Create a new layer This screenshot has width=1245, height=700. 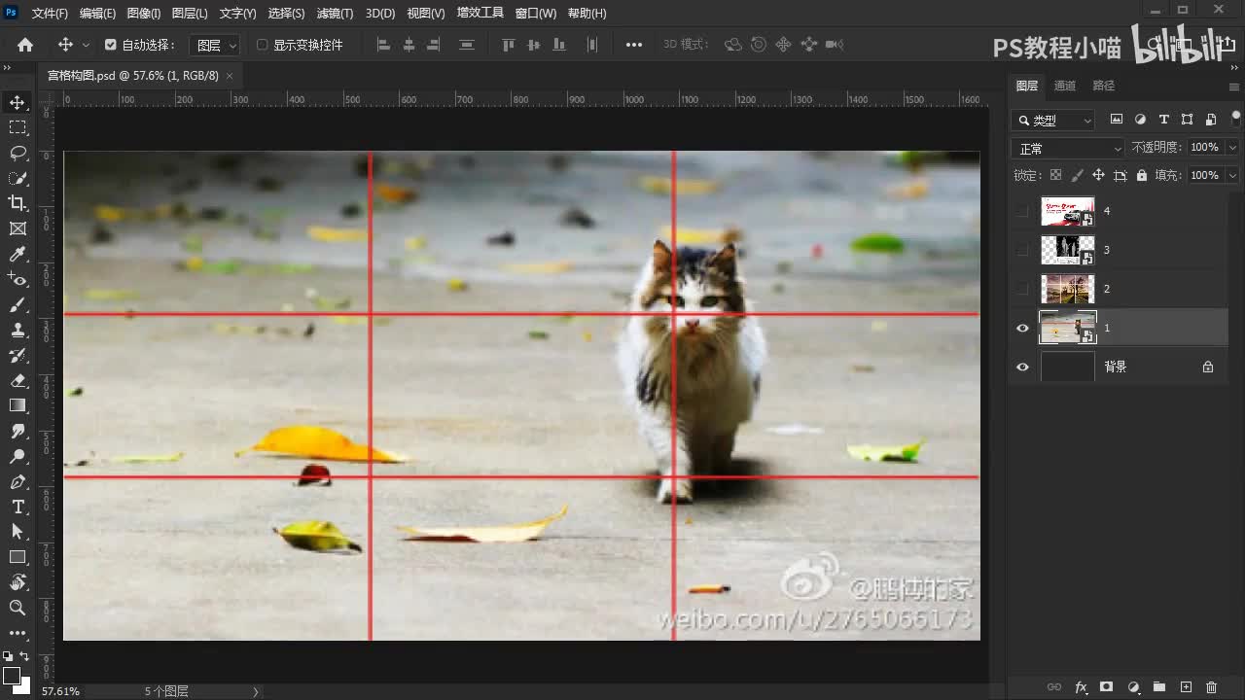(x=1186, y=687)
